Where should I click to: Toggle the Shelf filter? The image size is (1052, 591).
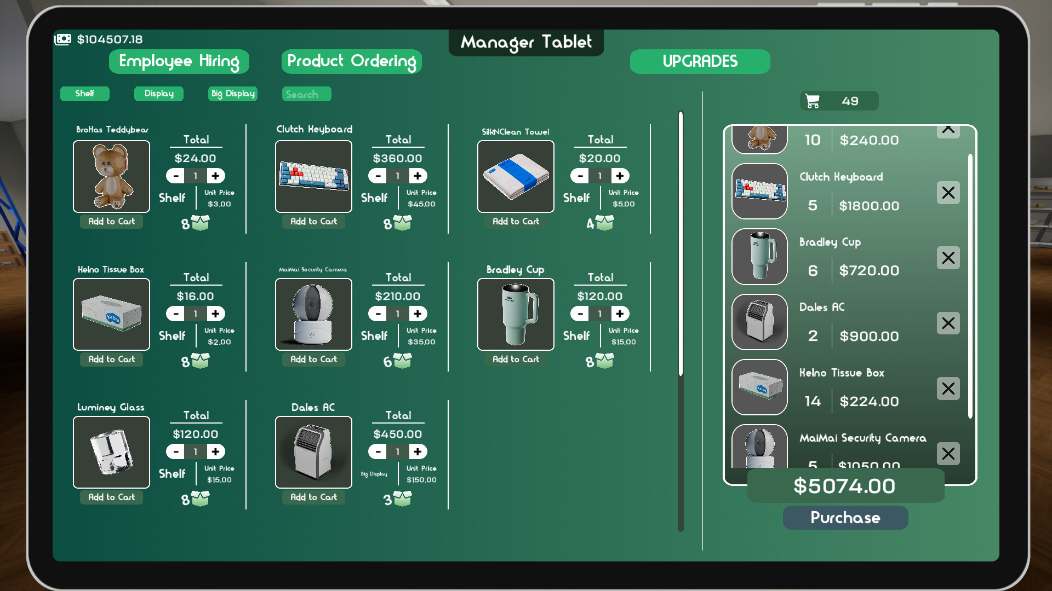click(x=84, y=94)
